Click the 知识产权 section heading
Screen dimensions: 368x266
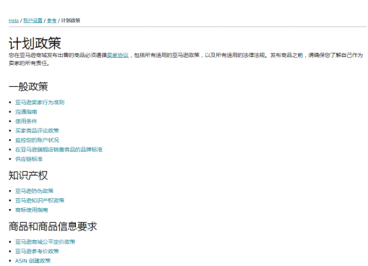point(28,176)
